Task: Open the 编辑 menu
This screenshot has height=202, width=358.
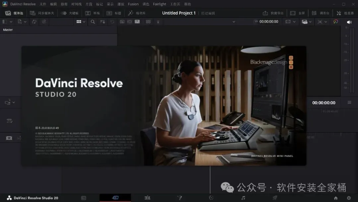Action: tap(53, 4)
